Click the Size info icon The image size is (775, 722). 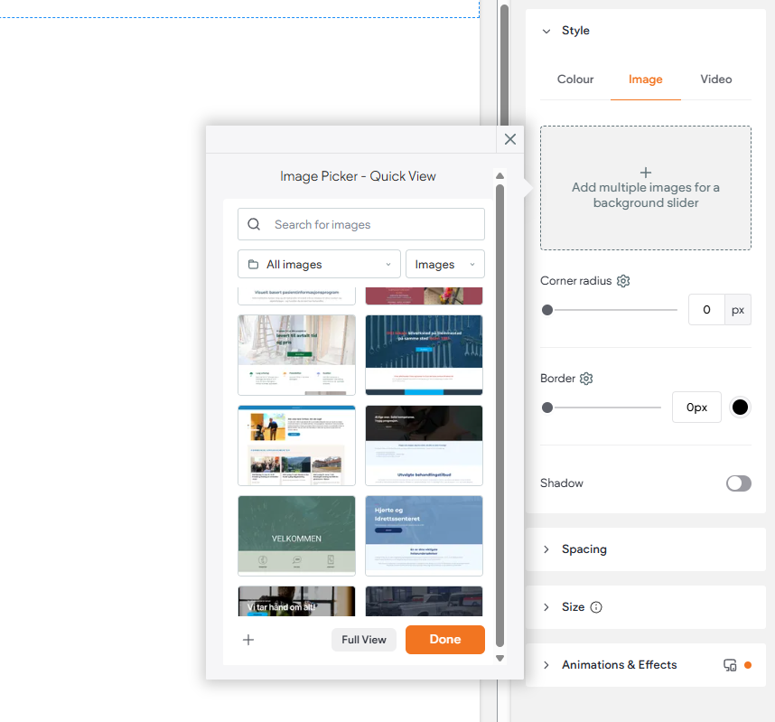(596, 607)
